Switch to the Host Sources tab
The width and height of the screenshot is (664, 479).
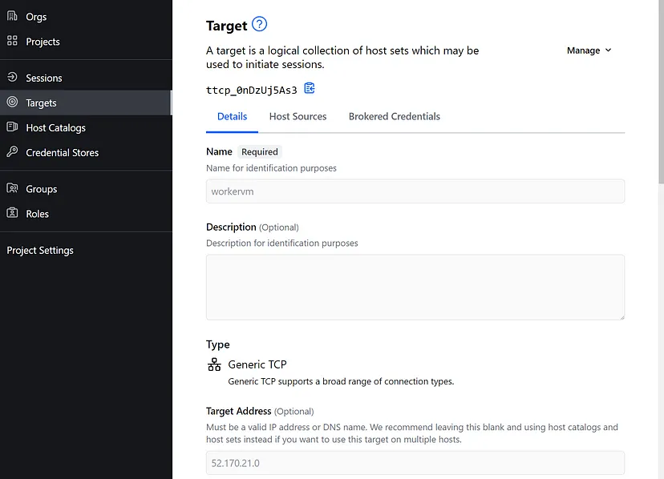298,116
